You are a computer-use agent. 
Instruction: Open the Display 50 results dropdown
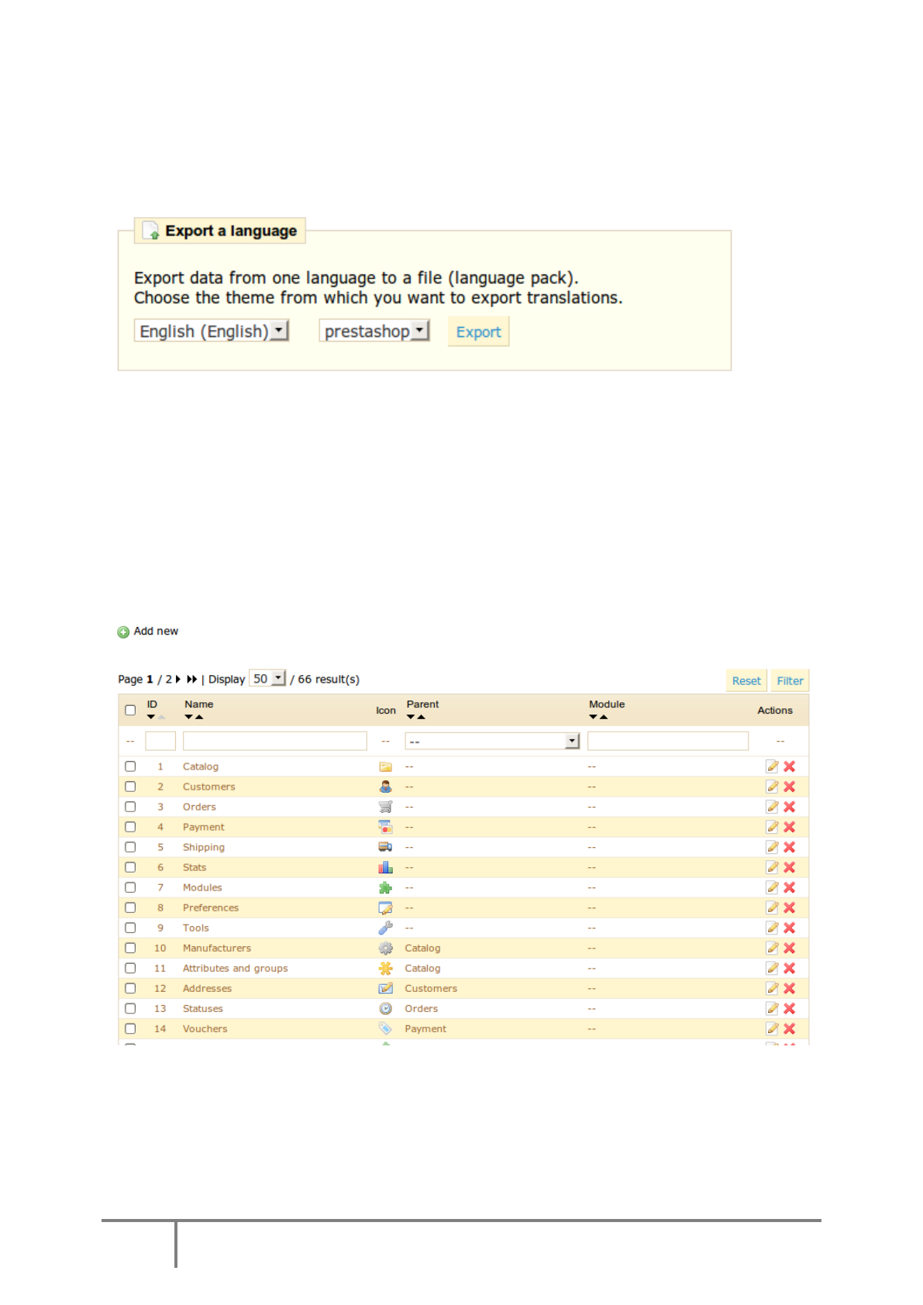tap(267, 678)
